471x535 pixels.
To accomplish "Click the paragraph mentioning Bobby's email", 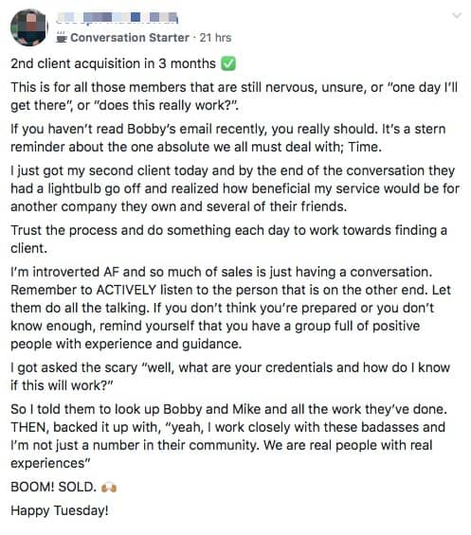I will (228, 138).
